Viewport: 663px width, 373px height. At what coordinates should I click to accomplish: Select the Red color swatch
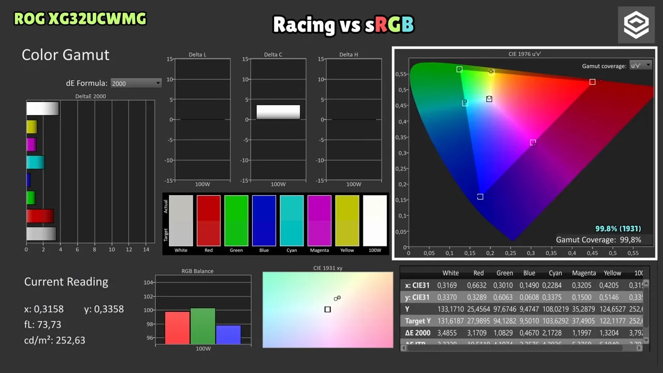point(209,221)
